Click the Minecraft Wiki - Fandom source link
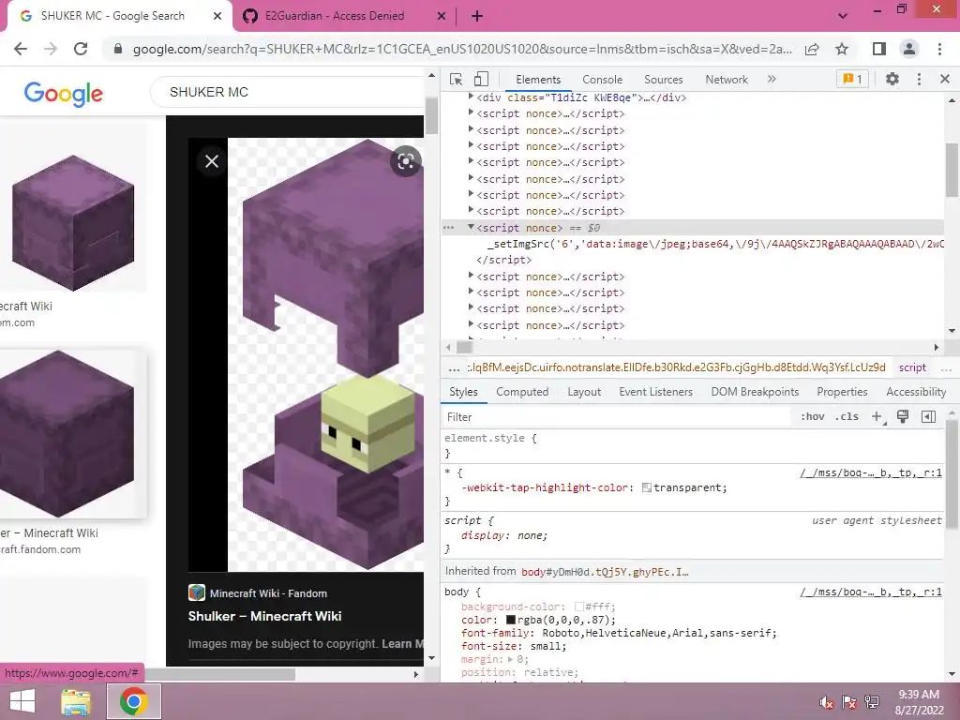This screenshot has height=720, width=960. click(x=268, y=593)
